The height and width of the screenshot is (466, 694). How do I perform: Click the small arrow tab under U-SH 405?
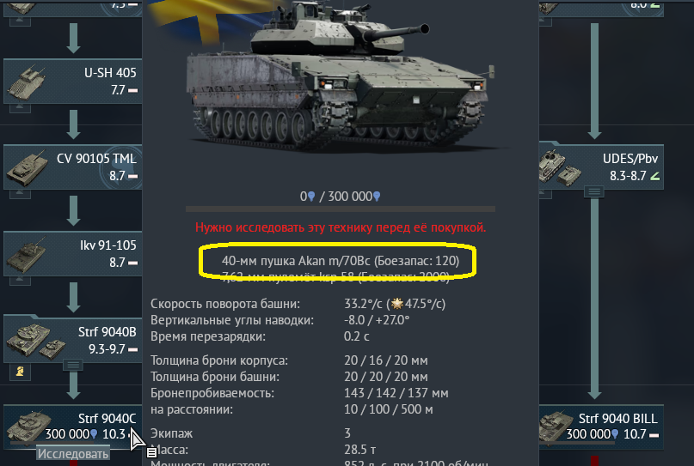click(20, 107)
